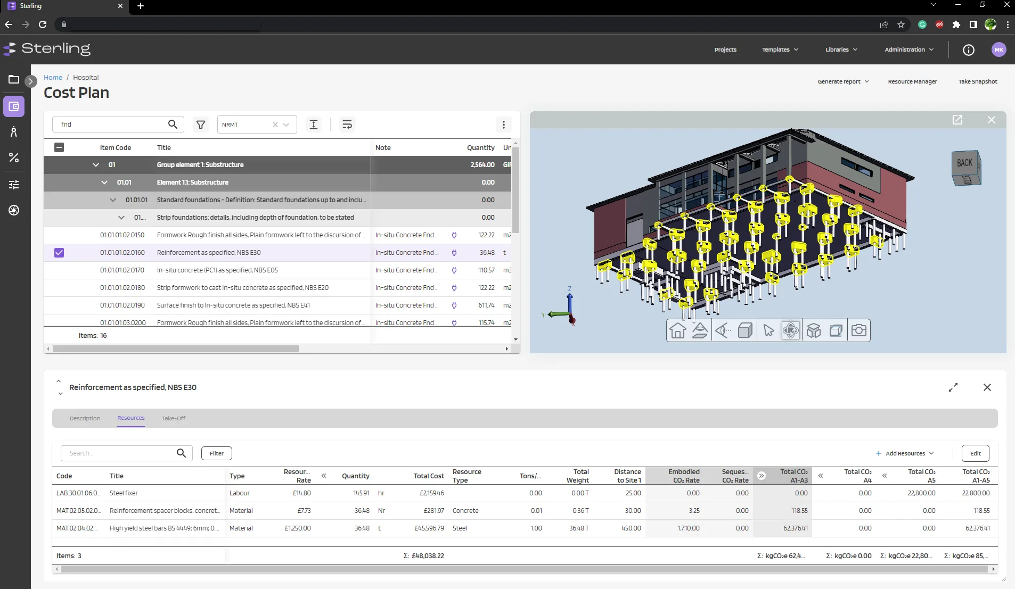This screenshot has width=1015, height=589.
Task: Click the info circle icon in header
Action: click(969, 49)
